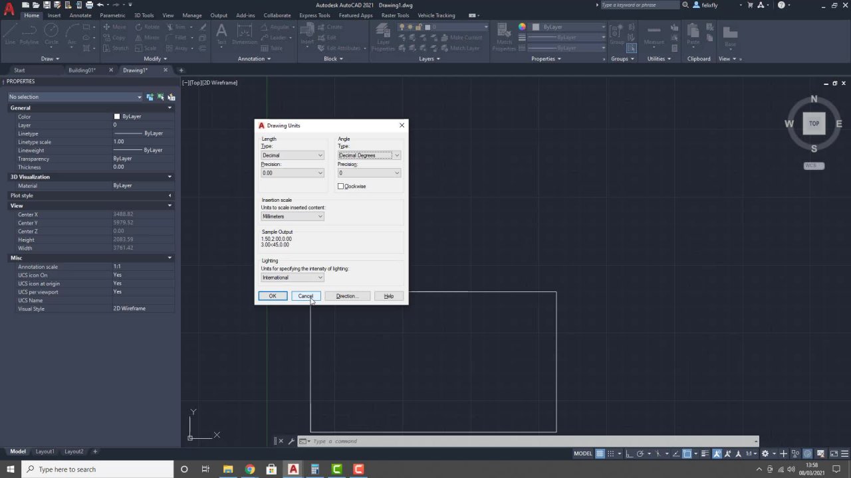Image resolution: width=851 pixels, height=478 pixels.
Task: Switch to the Annotate ribbon tab
Action: pos(80,15)
